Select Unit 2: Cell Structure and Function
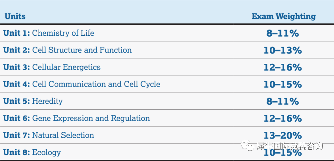 coord(67,50)
